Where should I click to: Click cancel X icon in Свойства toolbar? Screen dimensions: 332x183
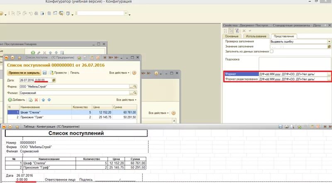click(x=244, y=31)
